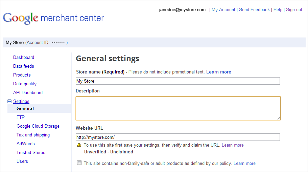The height and width of the screenshot is (172, 308).
Task: Collapse the Settings section with the minus icon
Action: coord(9,101)
